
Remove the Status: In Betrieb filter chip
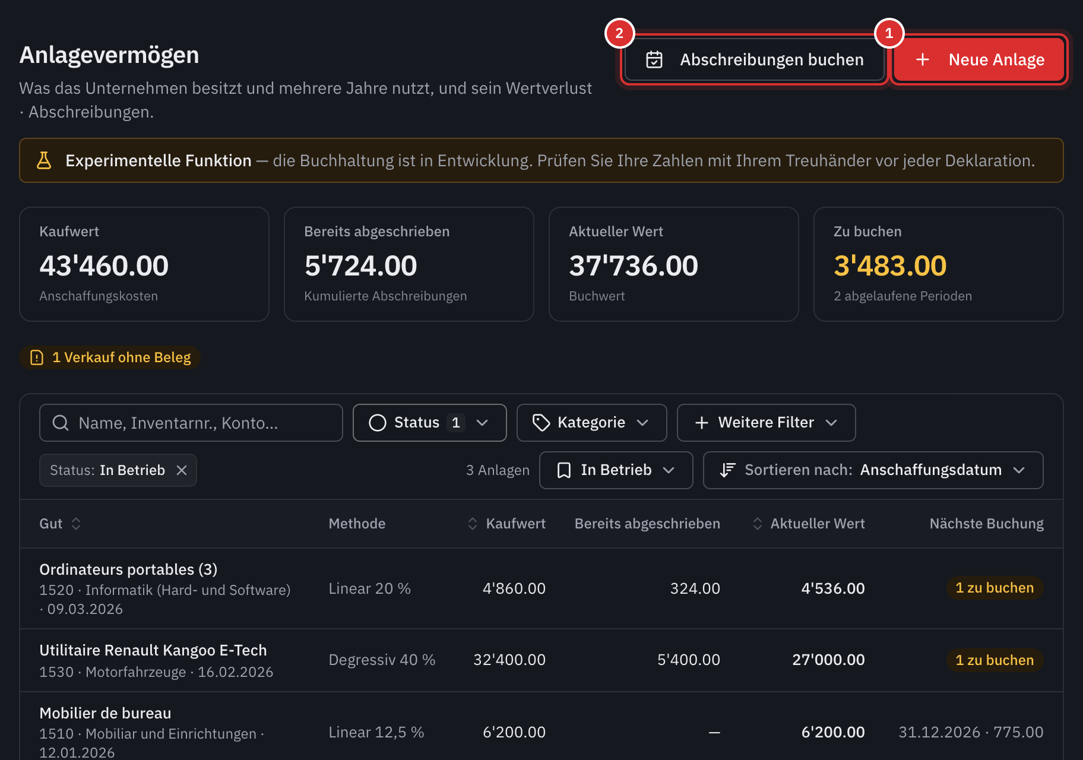pos(182,470)
